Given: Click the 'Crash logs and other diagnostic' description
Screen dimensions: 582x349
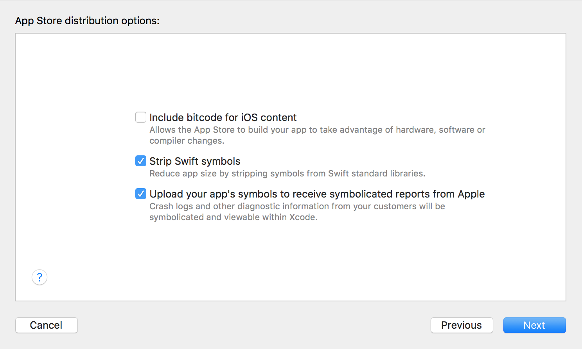Looking at the screenshot, I should 297,207.
